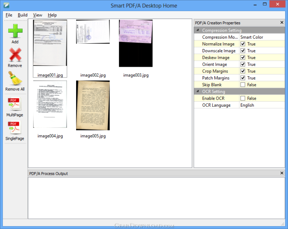Close the PDF/A Creation Properties panel
The width and height of the screenshot is (288, 229).
point(282,22)
